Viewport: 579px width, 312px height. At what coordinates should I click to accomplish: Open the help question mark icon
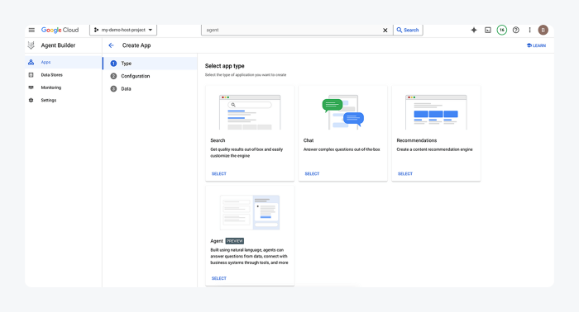point(516,31)
